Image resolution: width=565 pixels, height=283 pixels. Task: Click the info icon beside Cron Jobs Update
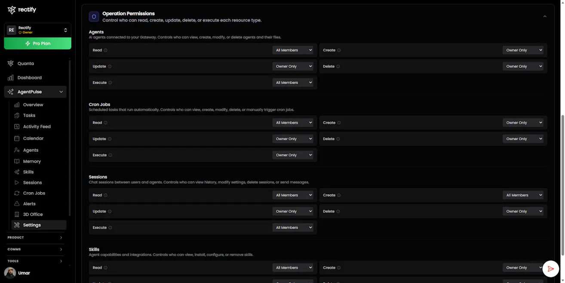[110, 139]
